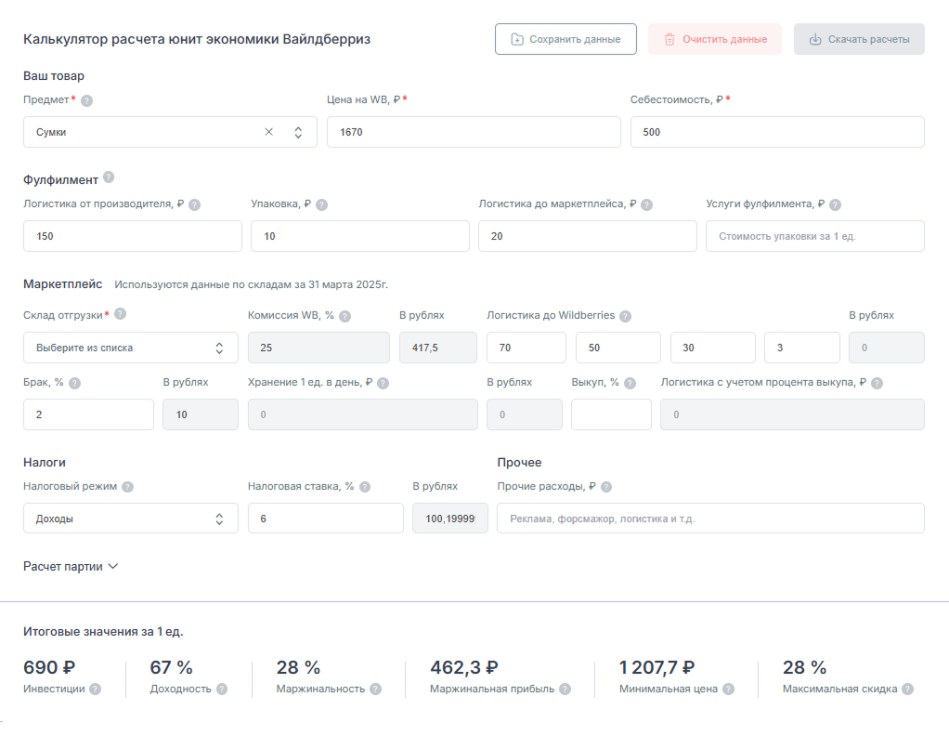Image resolution: width=949 pixels, height=736 pixels.
Task: Show help for Минимальная цена result
Action: point(729,690)
